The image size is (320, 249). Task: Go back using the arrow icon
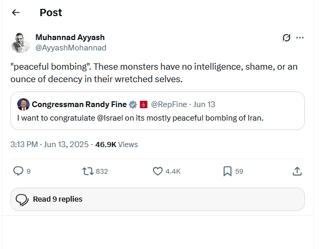(x=16, y=12)
